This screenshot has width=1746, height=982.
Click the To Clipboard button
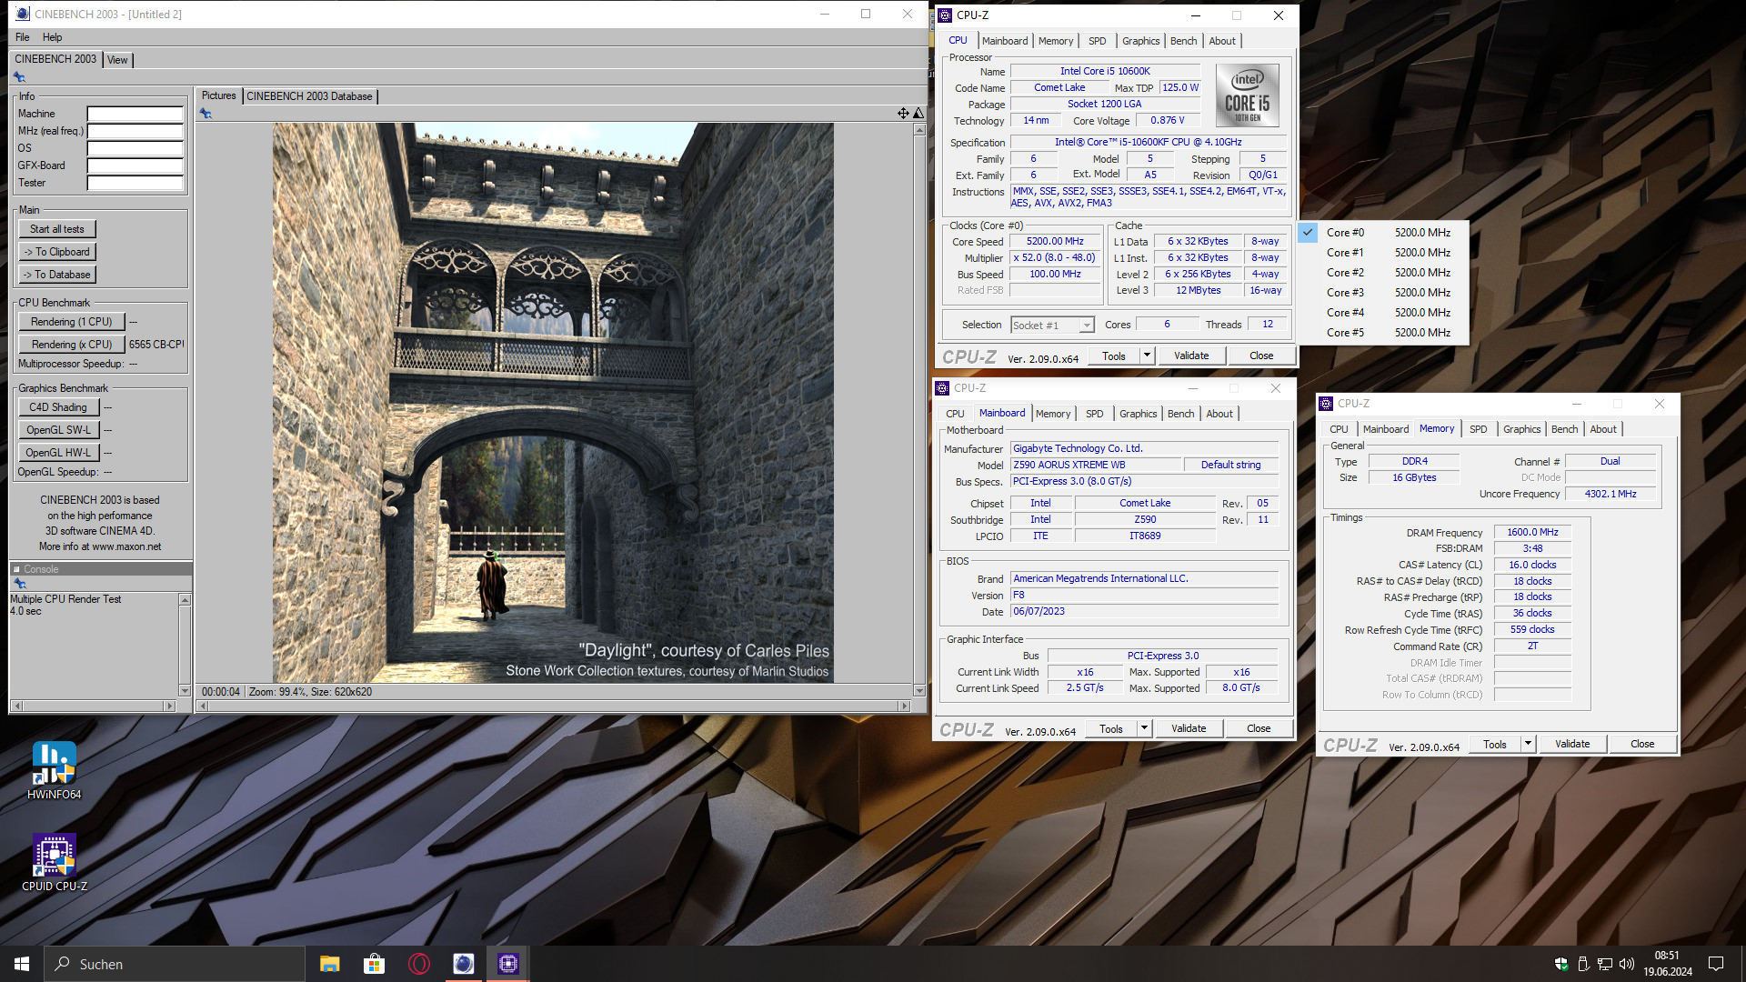click(x=57, y=252)
